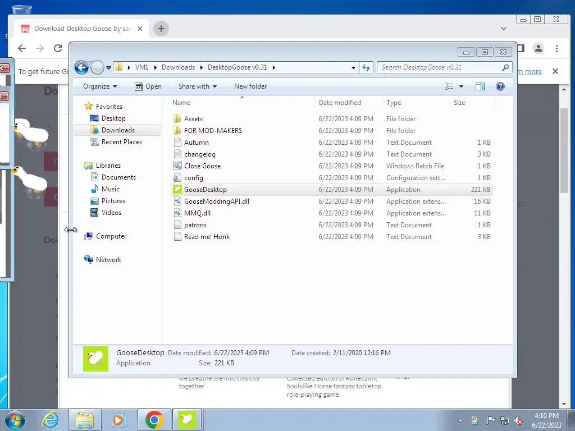The image size is (575, 431).
Task: Select the Autumn text file icon
Action: [x=177, y=142]
